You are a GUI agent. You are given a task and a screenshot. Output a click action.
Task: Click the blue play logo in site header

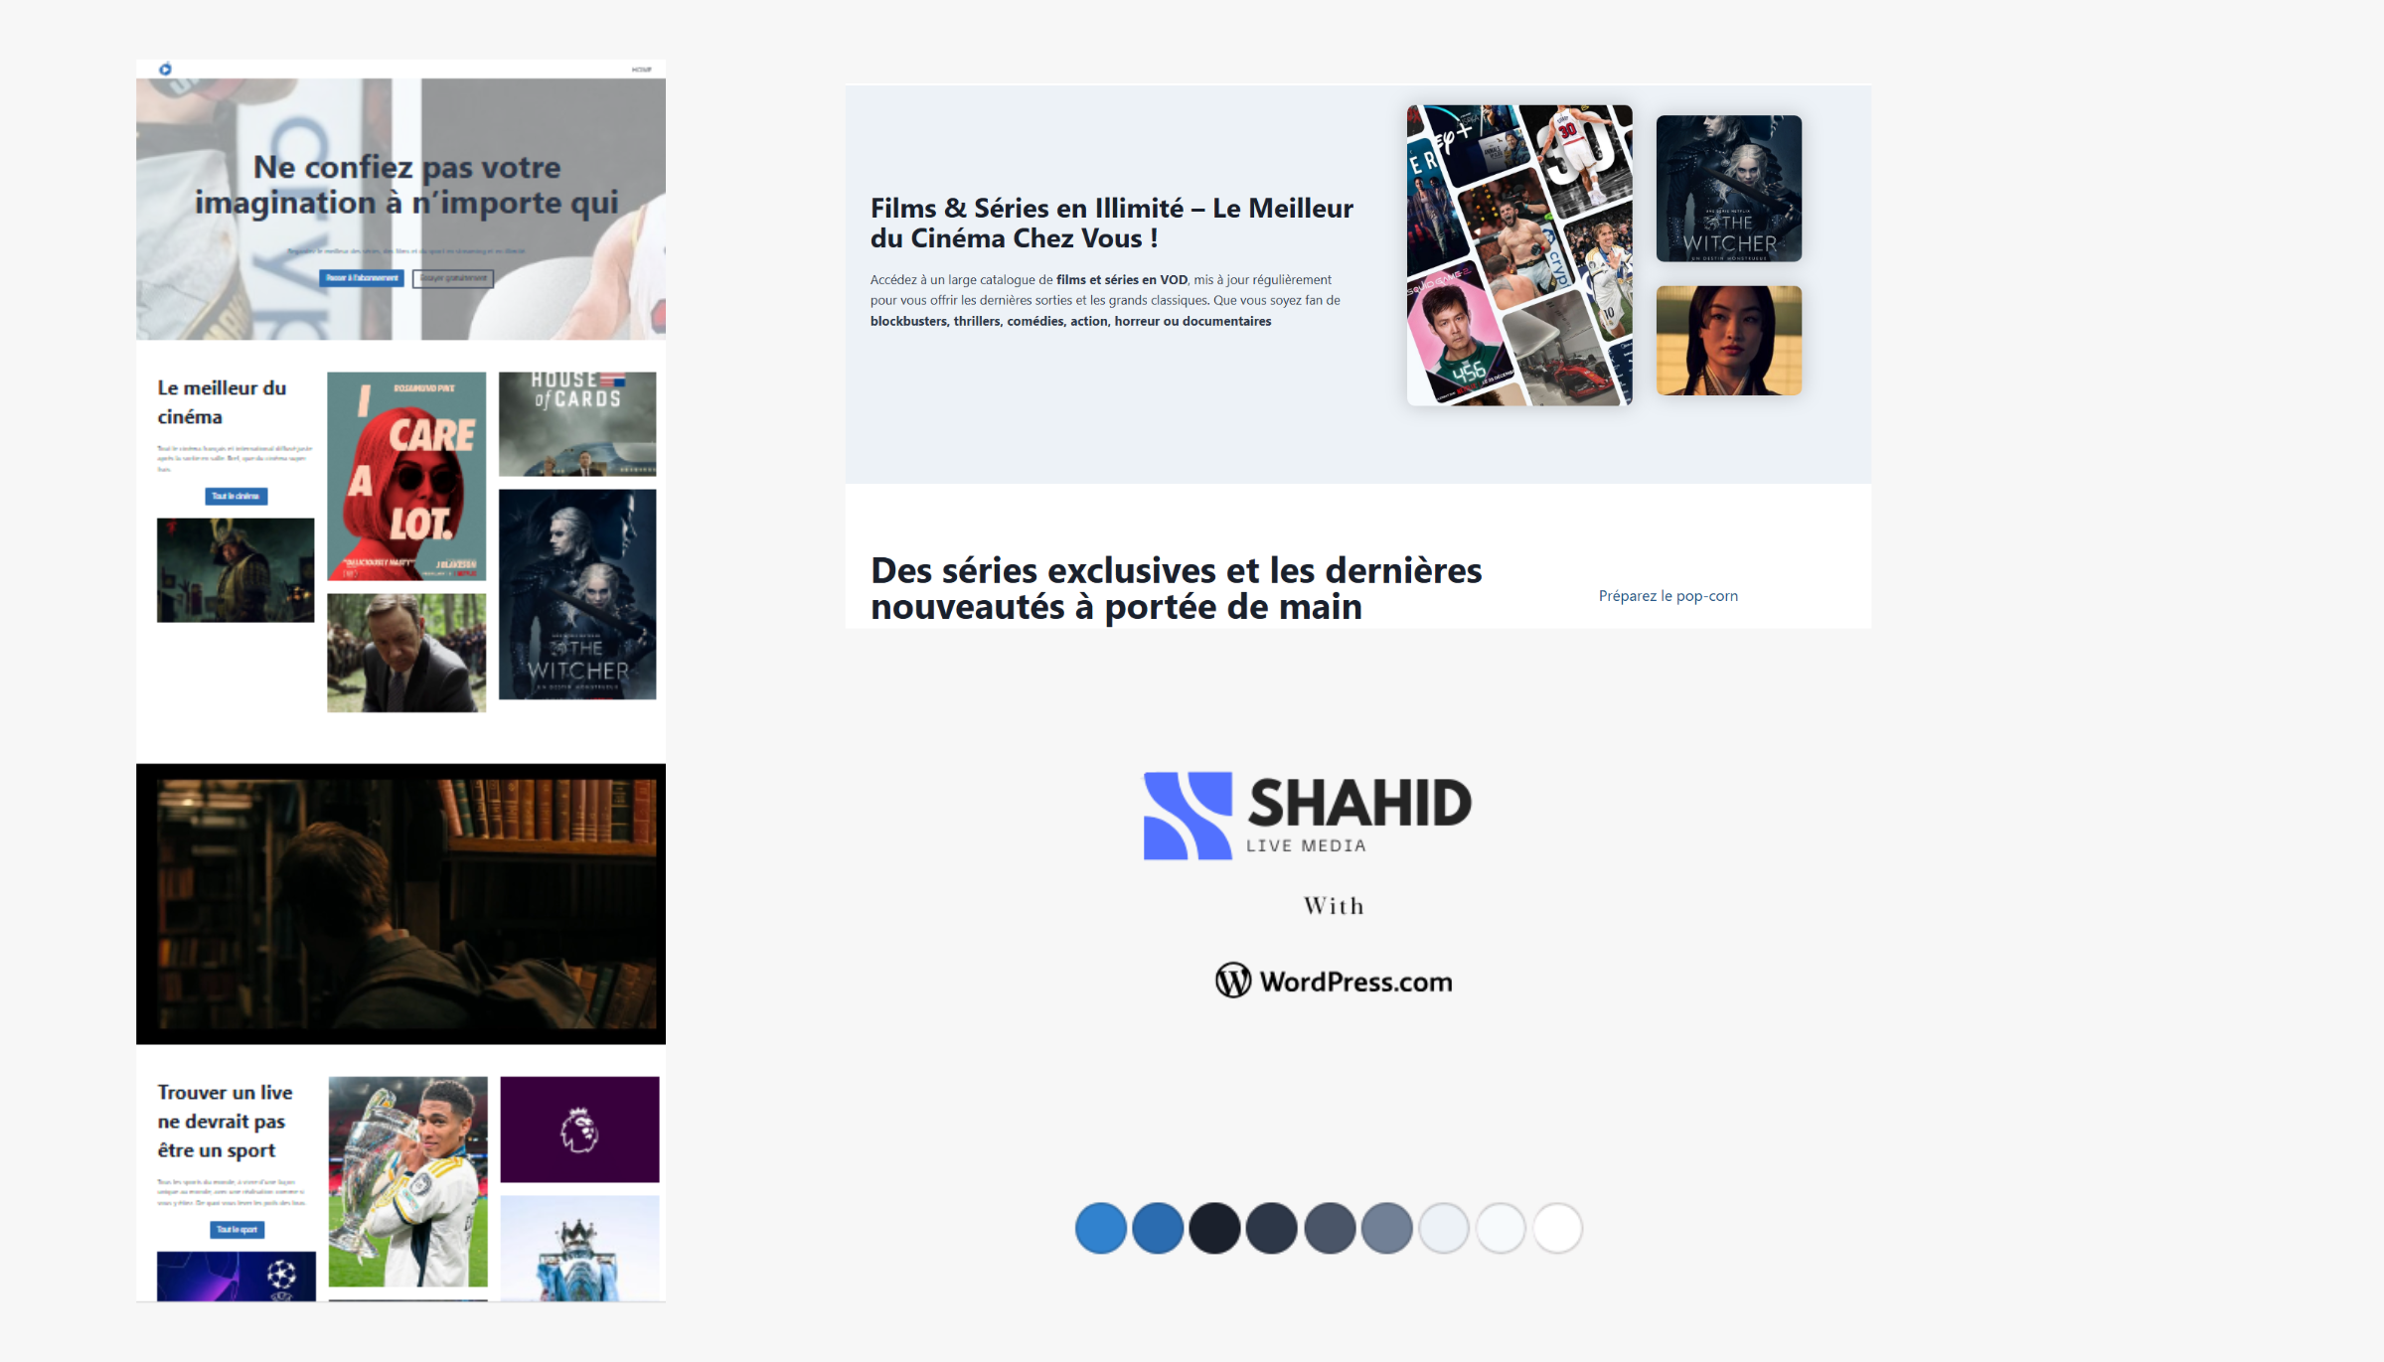pos(165,69)
